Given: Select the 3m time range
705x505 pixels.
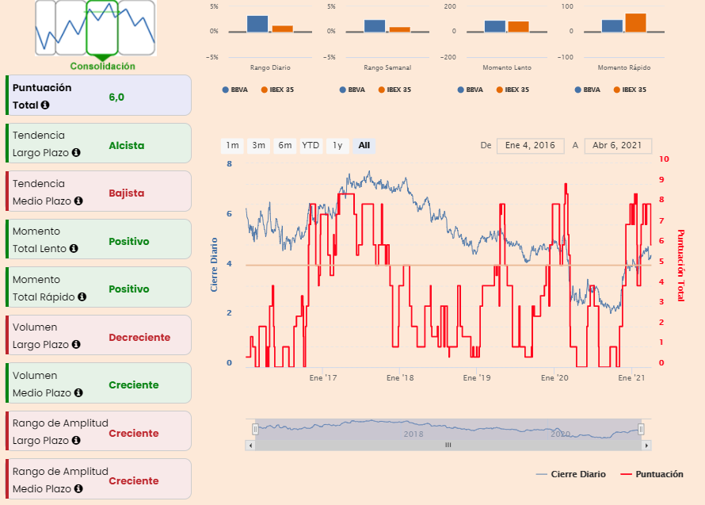Looking at the screenshot, I should tap(258, 145).
